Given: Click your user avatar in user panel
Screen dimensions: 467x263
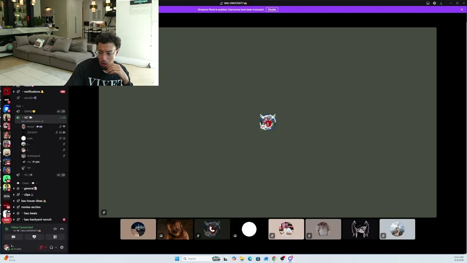Looking at the screenshot, I should [x=7, y=247].
